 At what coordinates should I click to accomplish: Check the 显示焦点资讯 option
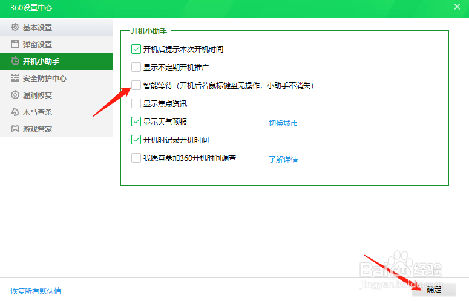pos(136,103)
